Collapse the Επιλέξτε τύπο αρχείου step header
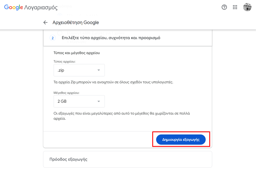The image size is (256, 170). tap(128, 38)
